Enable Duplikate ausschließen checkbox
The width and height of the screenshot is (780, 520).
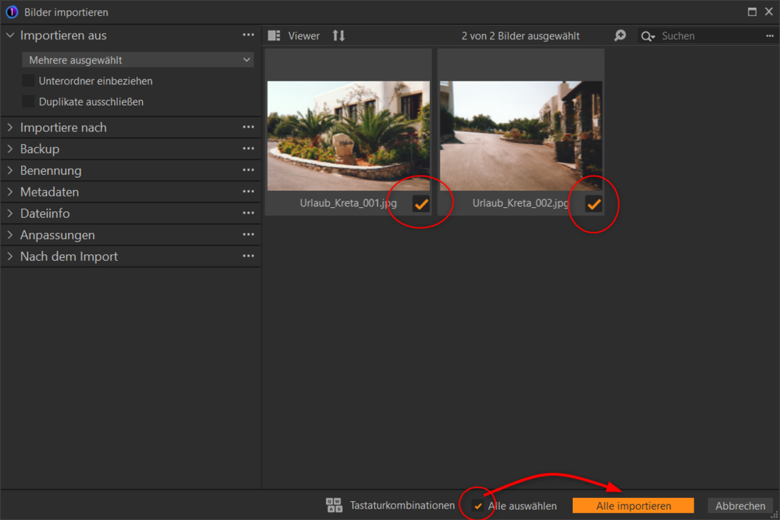29,101
